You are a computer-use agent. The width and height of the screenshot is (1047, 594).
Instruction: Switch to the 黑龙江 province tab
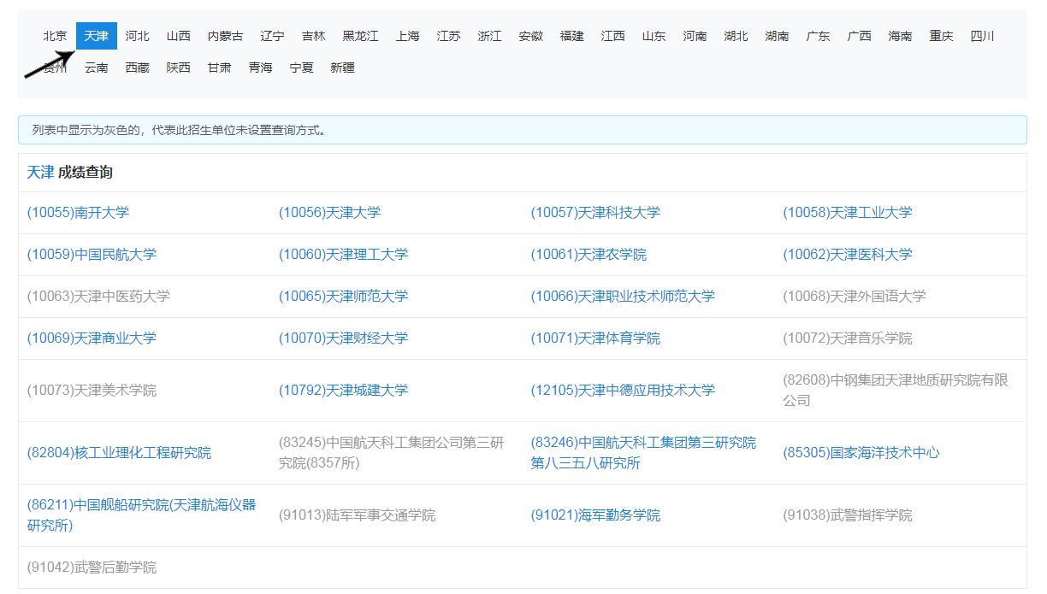[360, 36]
